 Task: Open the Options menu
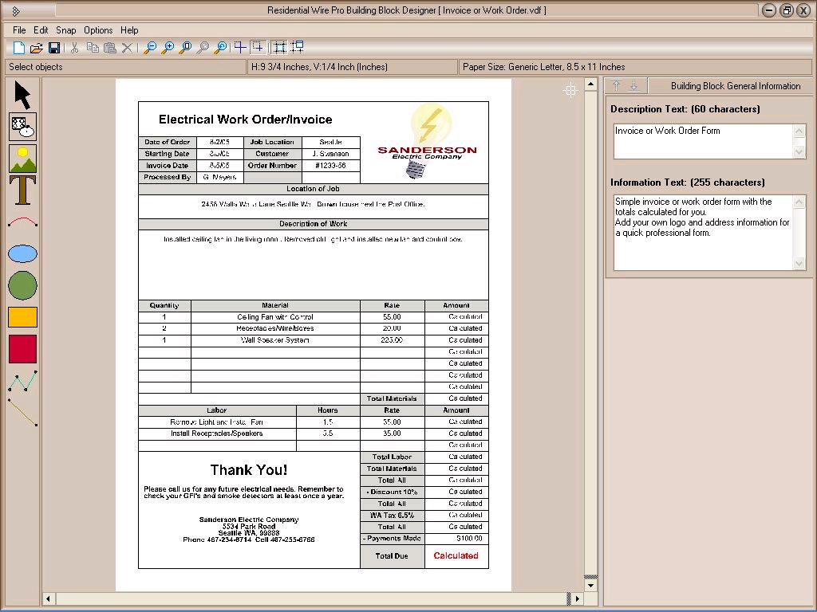98,30
